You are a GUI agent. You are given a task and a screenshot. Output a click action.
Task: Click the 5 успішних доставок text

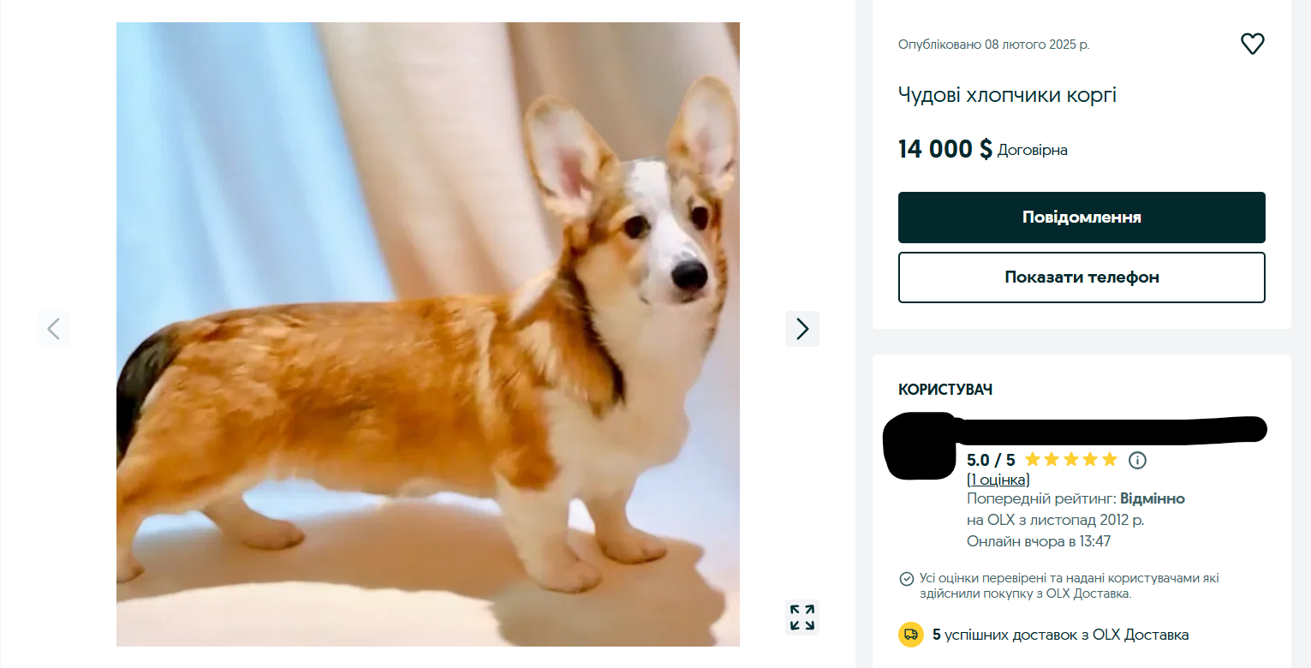tap(1060, 635)
